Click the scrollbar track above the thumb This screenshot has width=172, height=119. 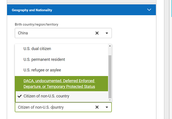(x=110, y=52)
